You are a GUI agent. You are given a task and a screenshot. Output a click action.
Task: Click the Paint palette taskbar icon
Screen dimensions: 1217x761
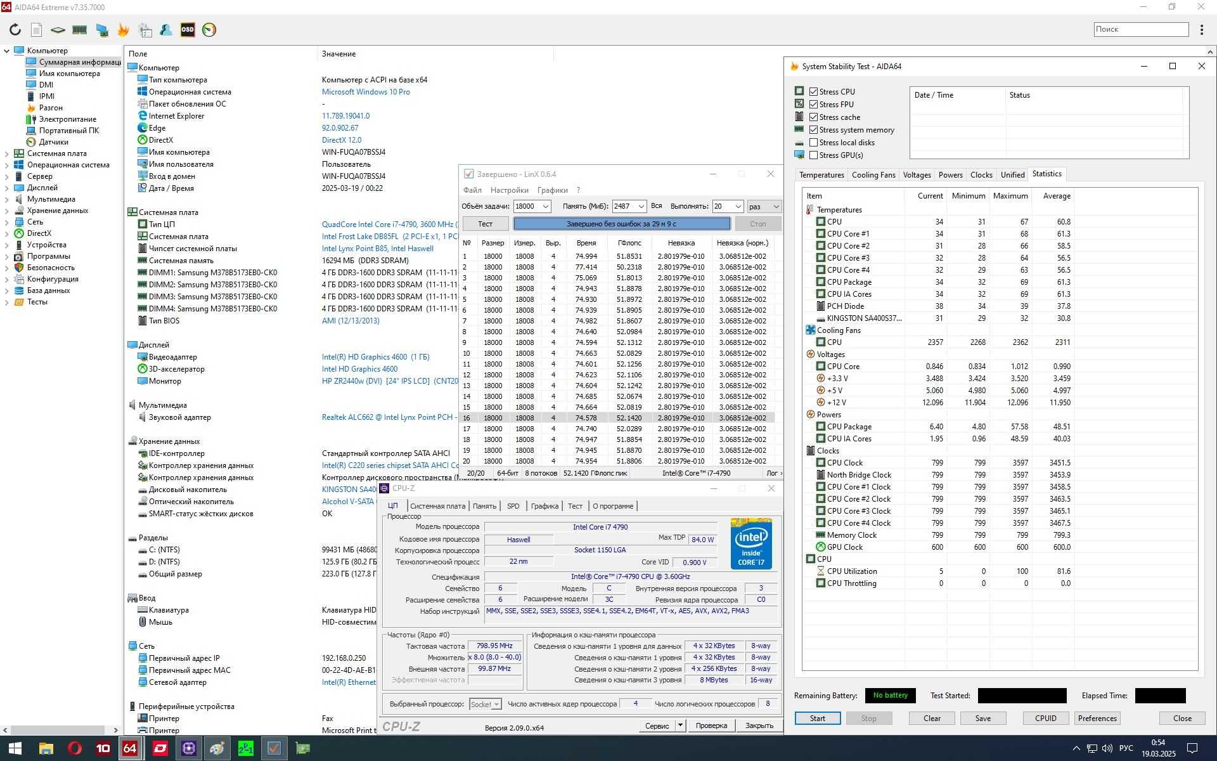click(217, 748)
